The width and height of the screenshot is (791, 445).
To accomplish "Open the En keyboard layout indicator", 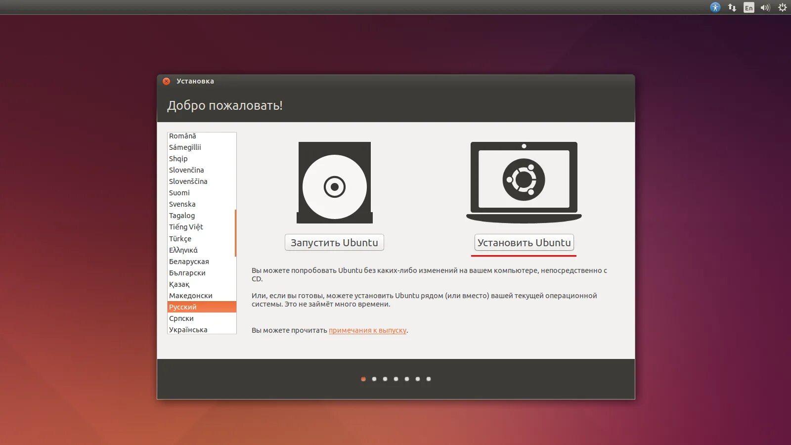I will pyautogui.click(x=749, y=7).
